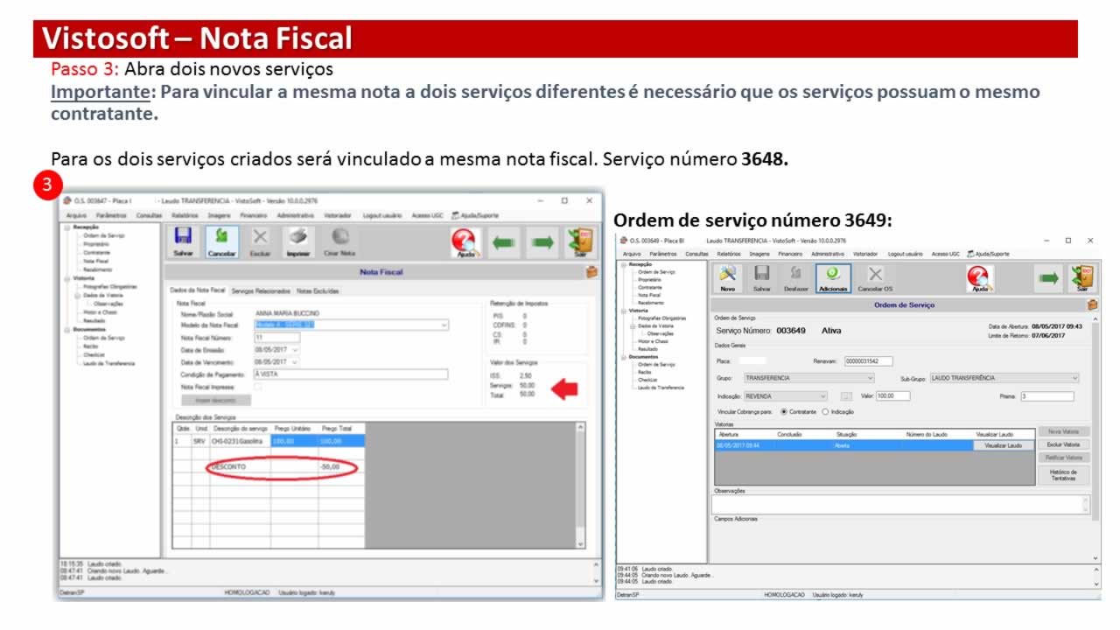
Task: Click Excluir X icon in Nota Fiscal toolbar
Action: 260,241
